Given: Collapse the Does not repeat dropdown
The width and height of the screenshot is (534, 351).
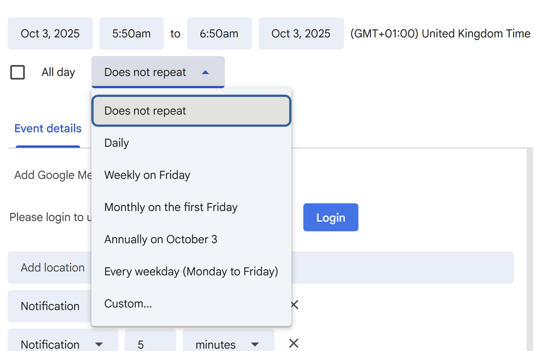Looking at the screenshot, I should click(158, 72).
